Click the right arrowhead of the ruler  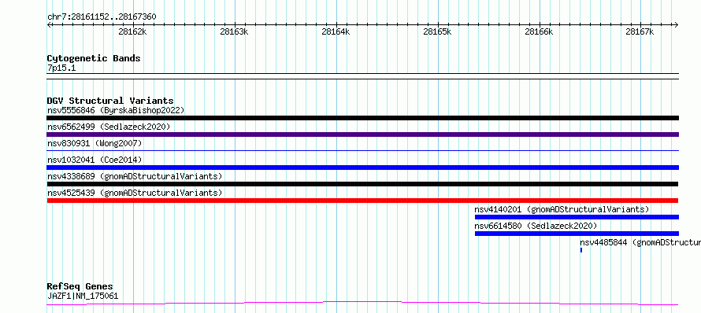(x=676, y=25)
